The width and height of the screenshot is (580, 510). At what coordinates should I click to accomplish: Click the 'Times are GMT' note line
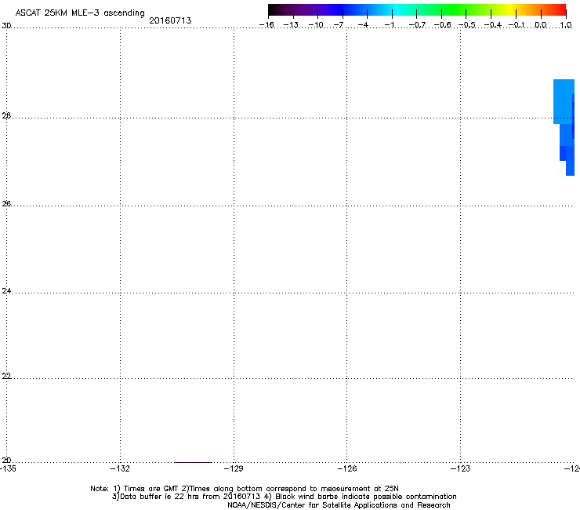point(244,489)
